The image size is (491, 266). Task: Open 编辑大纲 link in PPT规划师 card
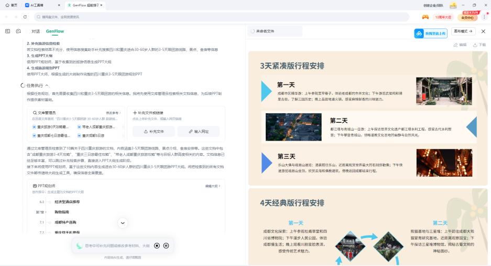(213, 186)
